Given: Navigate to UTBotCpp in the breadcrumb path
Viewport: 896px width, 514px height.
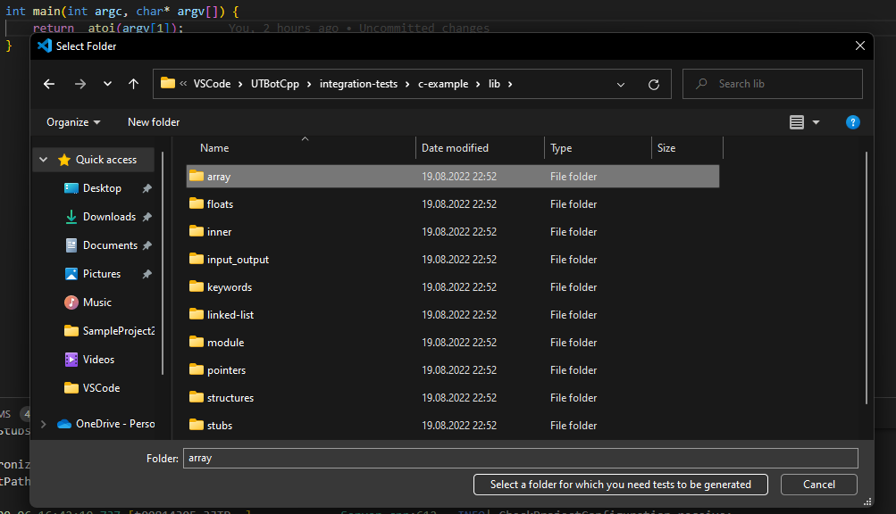Looking at the screenshot, I should [x=275, y=84].
